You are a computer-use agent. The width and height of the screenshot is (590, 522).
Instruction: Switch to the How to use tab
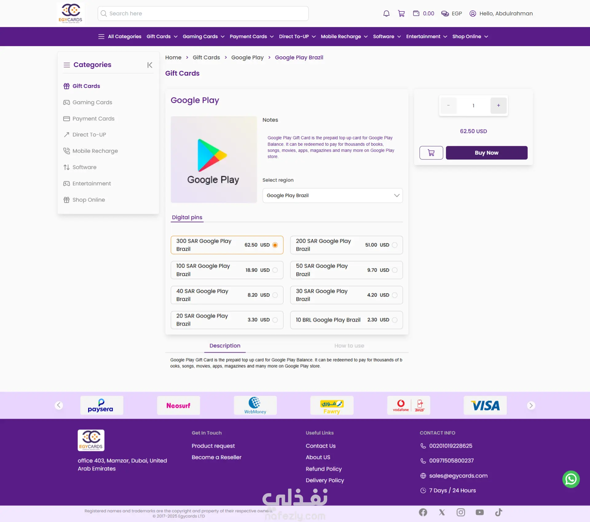(349, 346)
